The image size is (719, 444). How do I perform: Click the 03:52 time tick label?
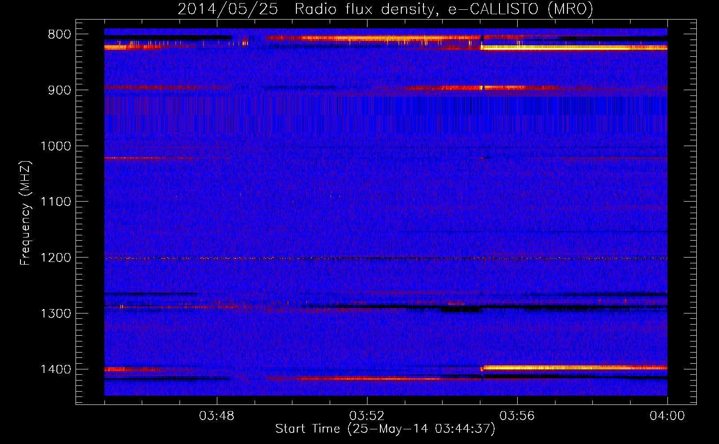(367, 416)
